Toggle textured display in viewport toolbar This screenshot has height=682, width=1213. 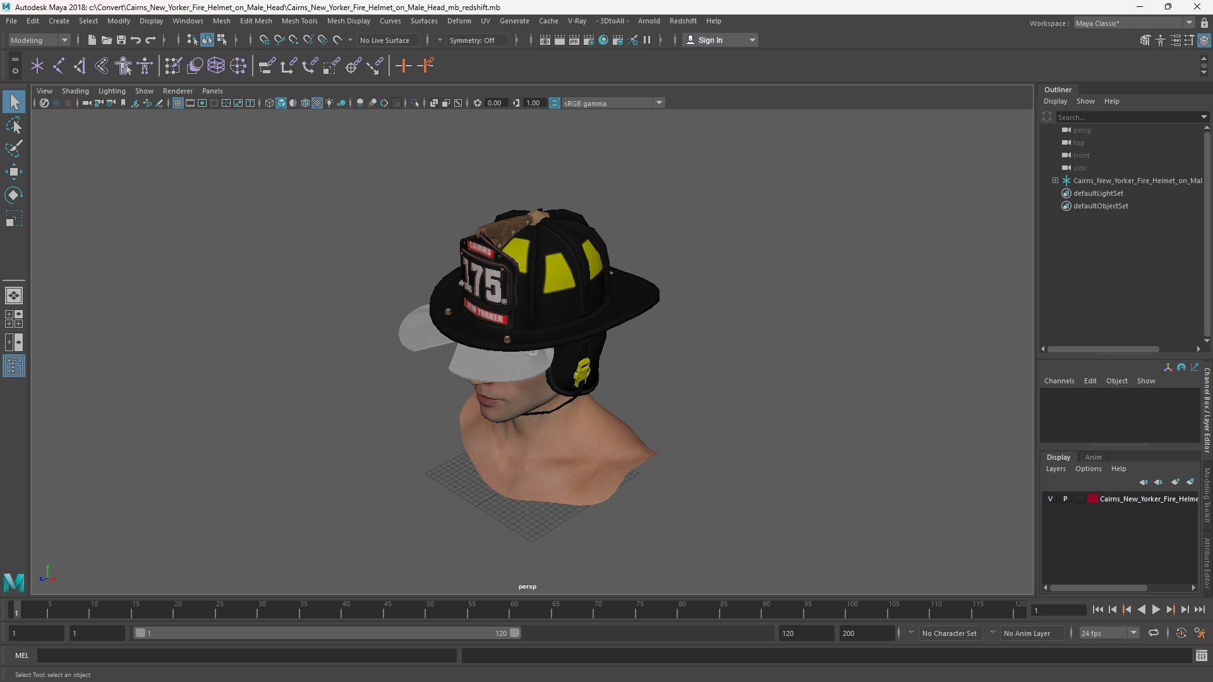click(x=317, y=103)
